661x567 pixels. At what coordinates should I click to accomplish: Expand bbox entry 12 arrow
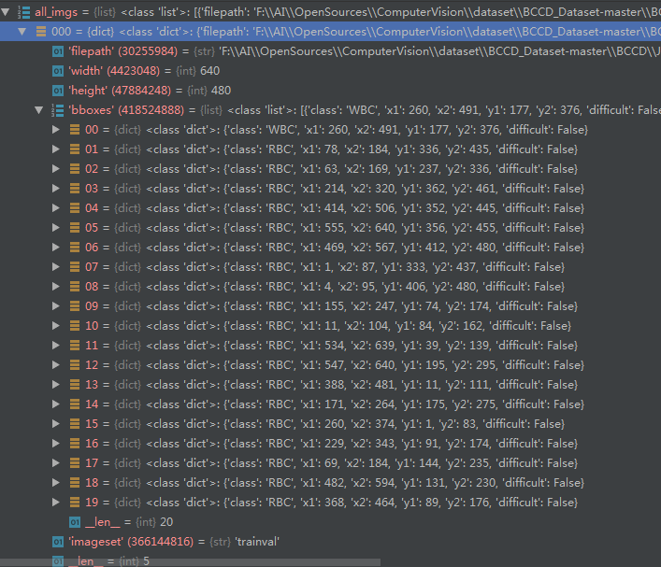[56, 365]
